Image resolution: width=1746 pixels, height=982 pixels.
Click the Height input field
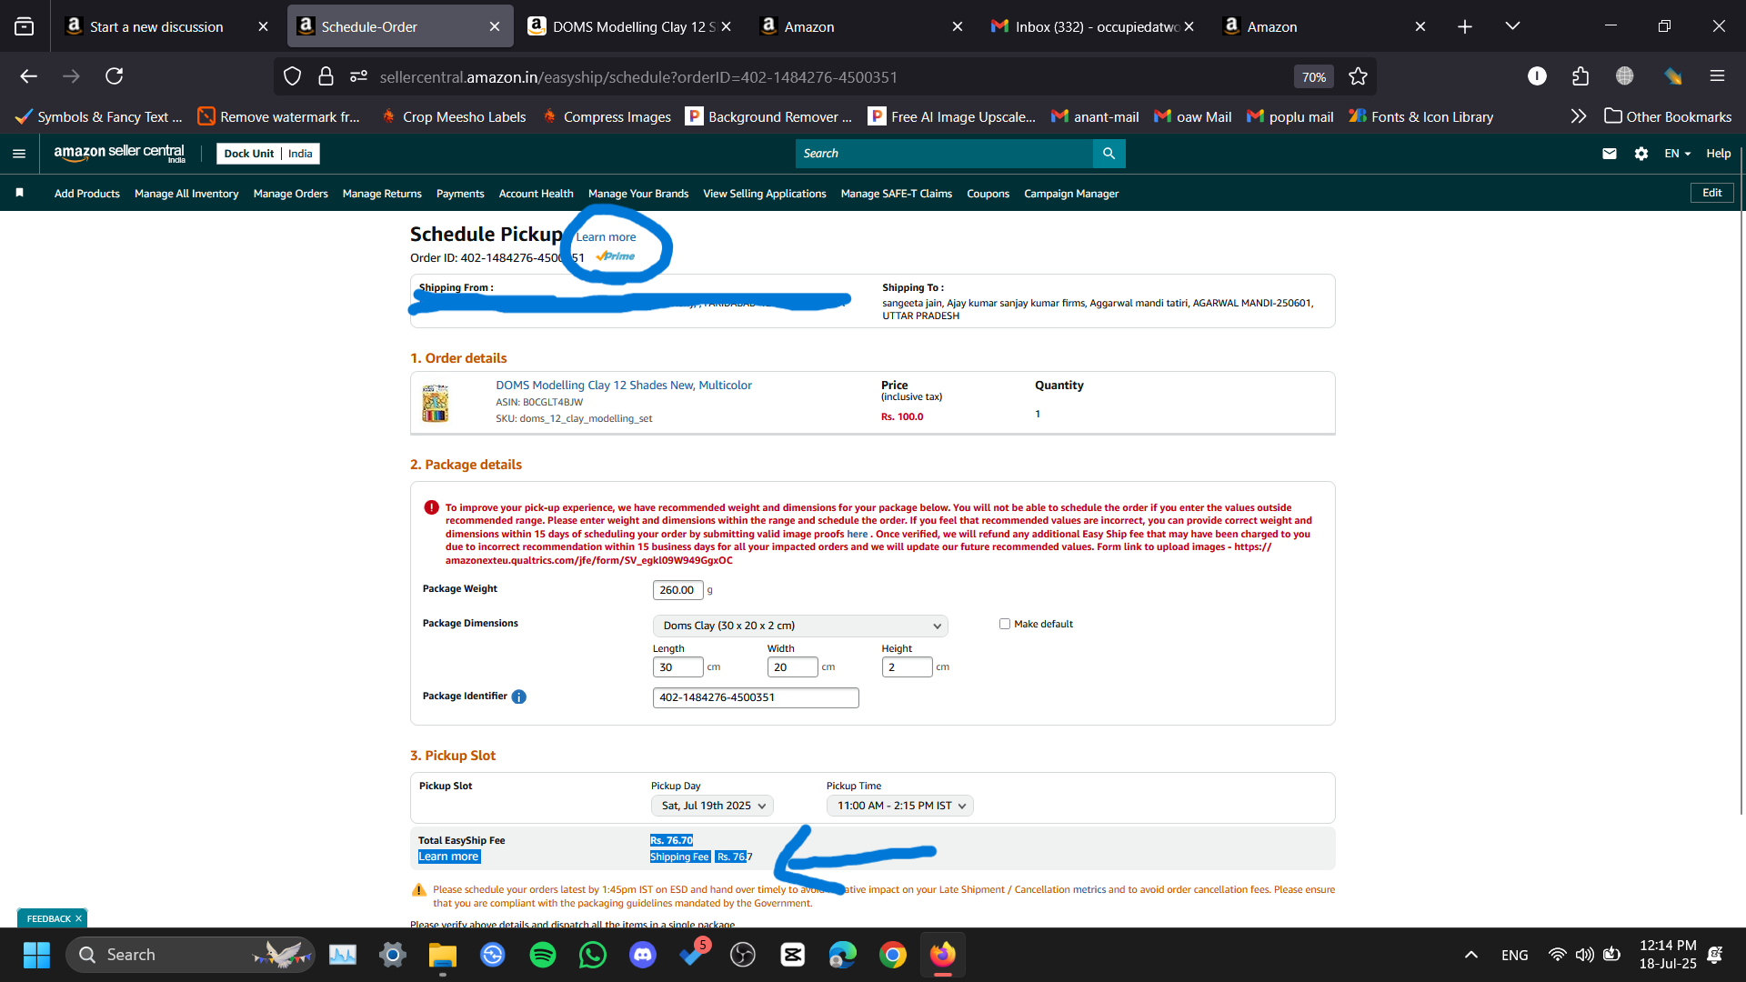click(907, 667)
